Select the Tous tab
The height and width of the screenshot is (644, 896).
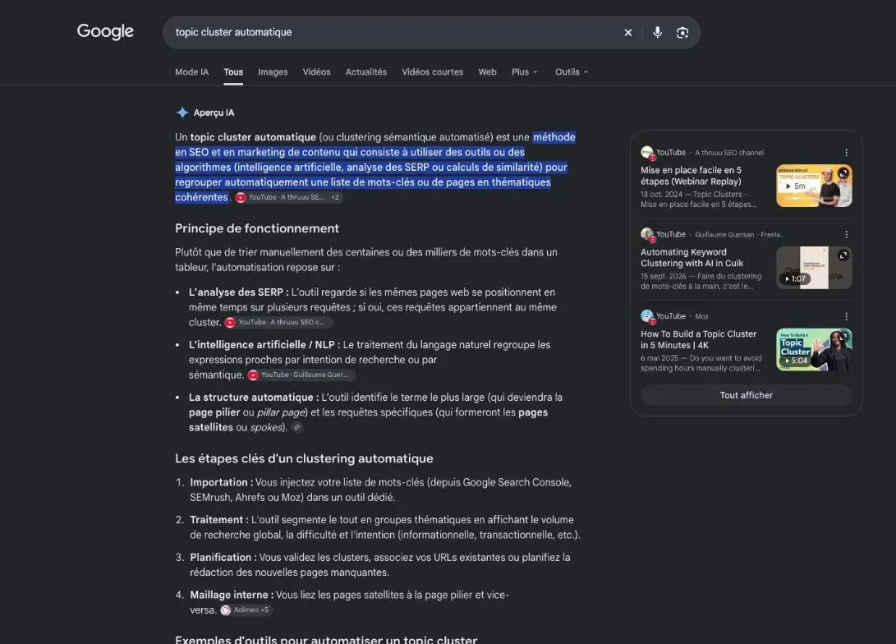coord(233,72)
